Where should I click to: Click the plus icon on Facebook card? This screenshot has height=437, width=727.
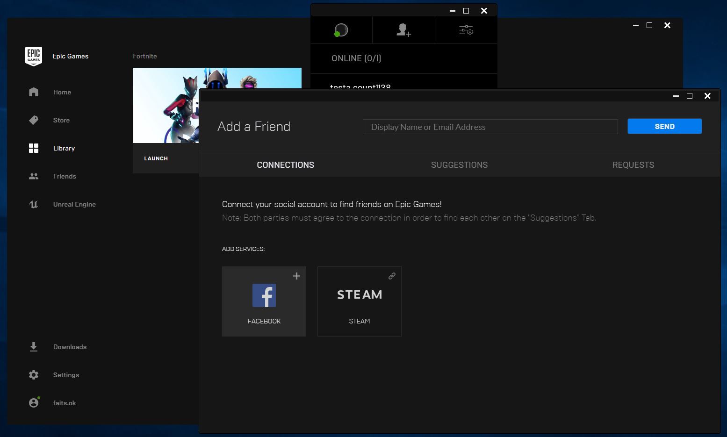click(296, 276)
